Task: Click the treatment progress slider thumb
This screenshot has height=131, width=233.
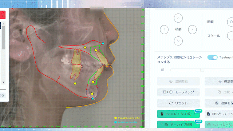Action: pos(202,70)
